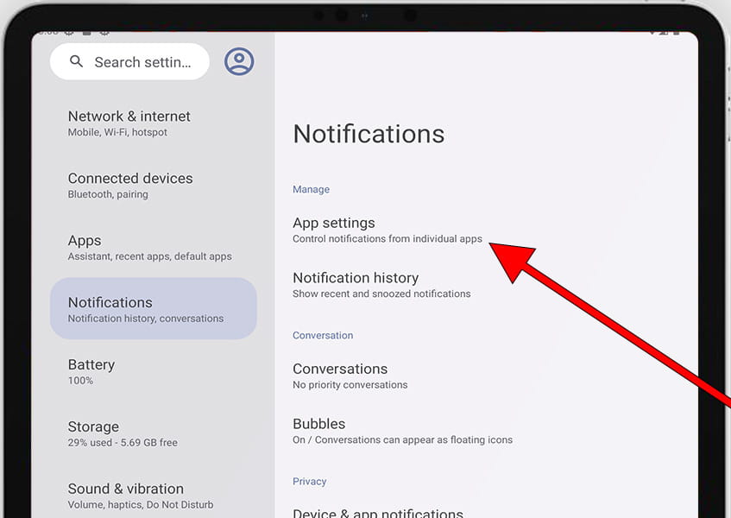This screenshot has width=731, height=518.
Task: Click the Conversation section header
Action: pyautogui.click(x=323, y=335)
